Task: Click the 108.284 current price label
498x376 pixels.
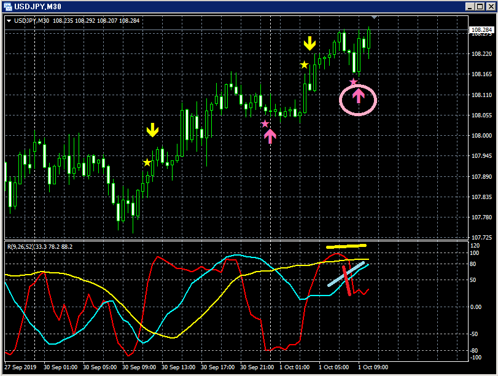Action: click(x=481, y=30)
